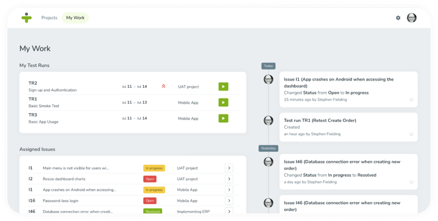The image size is (438, 221).
Task: Click issue ID I2
Action: pyautogui.click(x=30, y=179)
